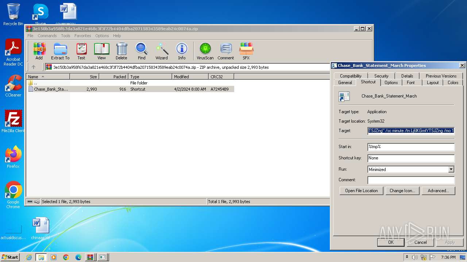Image resolution: width=467 pixels, height=262 pixels.
Task: Switch to the Layout tab
Action: 433,83
